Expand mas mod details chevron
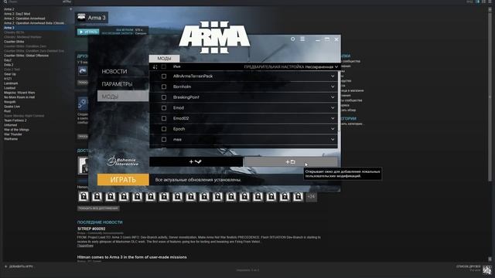Image resolution: width=495 pixels, height=278 pixels. tap(333, 140)
